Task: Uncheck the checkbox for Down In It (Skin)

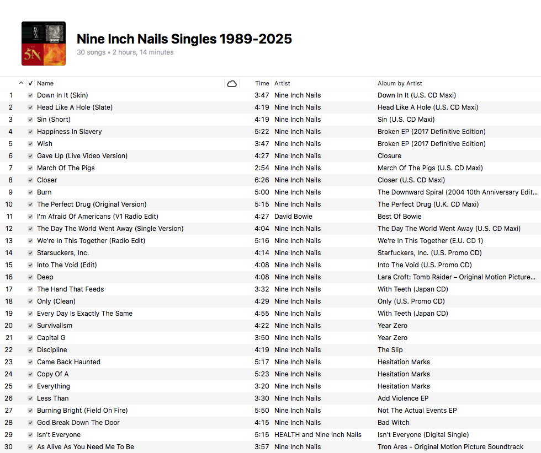Action: (30, 95)
